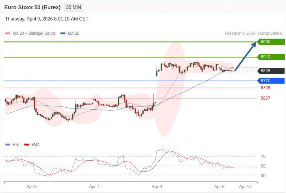Click the MA 20 + Bollinger Bands legend swatch

[x=8, y=34]
